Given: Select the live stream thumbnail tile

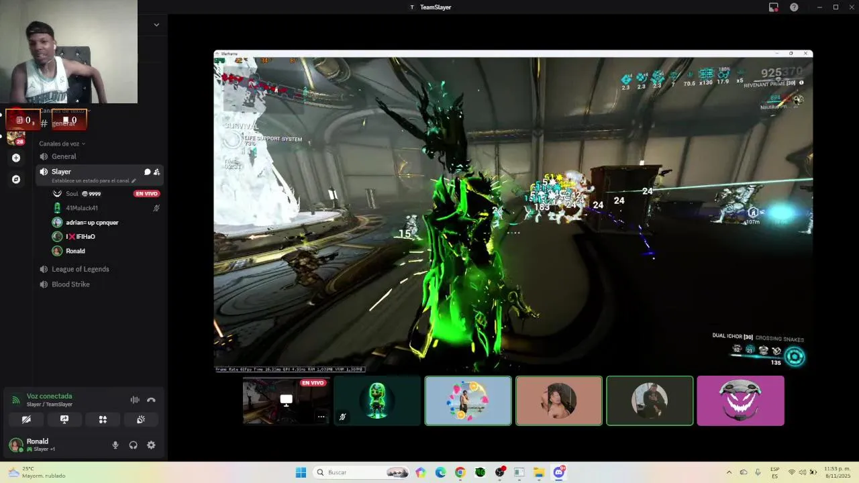Looking at the screenshot, I should (x=287, y=400).
